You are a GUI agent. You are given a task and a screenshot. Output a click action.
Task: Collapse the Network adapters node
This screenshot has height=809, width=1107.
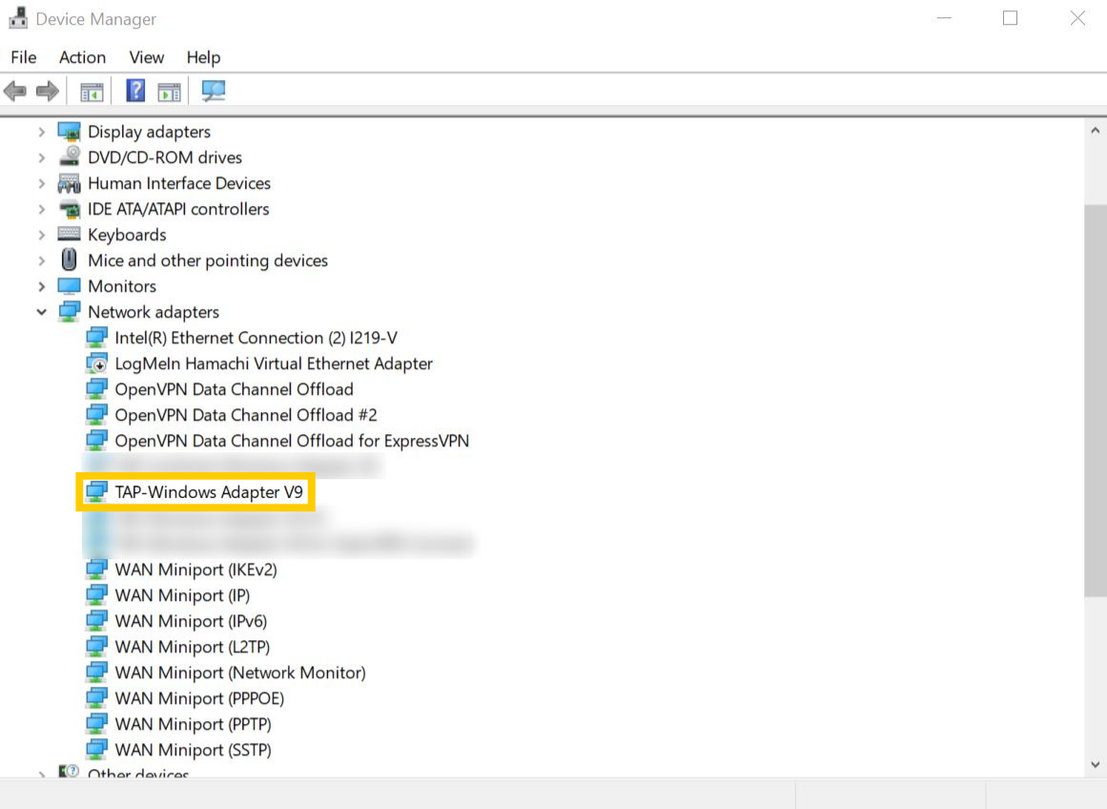coord(42,312)
